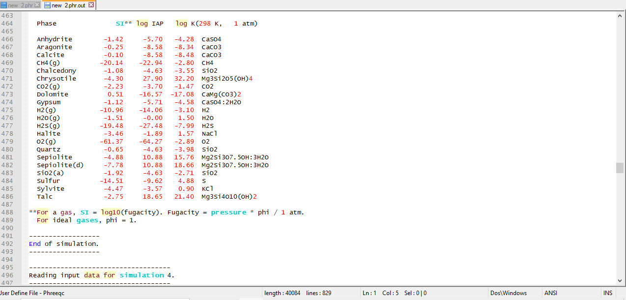Screen dimensions: 626x300
Task: Click the vertical scrollbar up arrow
Action: (x=620, y=16)
